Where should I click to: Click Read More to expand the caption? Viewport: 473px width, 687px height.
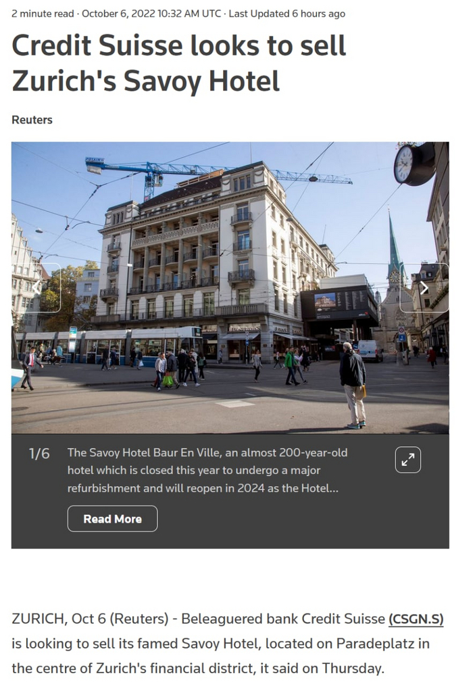click(112, 519)
